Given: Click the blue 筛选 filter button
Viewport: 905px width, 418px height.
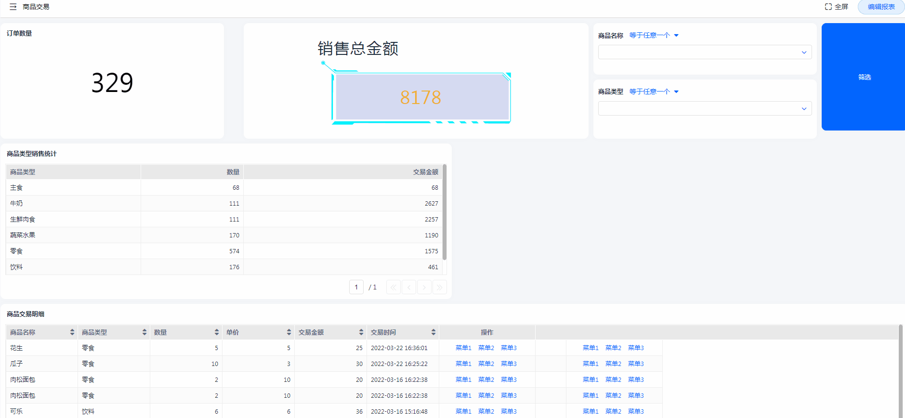Looking at the screenshot, I should pyautogui.click(x=864, y=77).
